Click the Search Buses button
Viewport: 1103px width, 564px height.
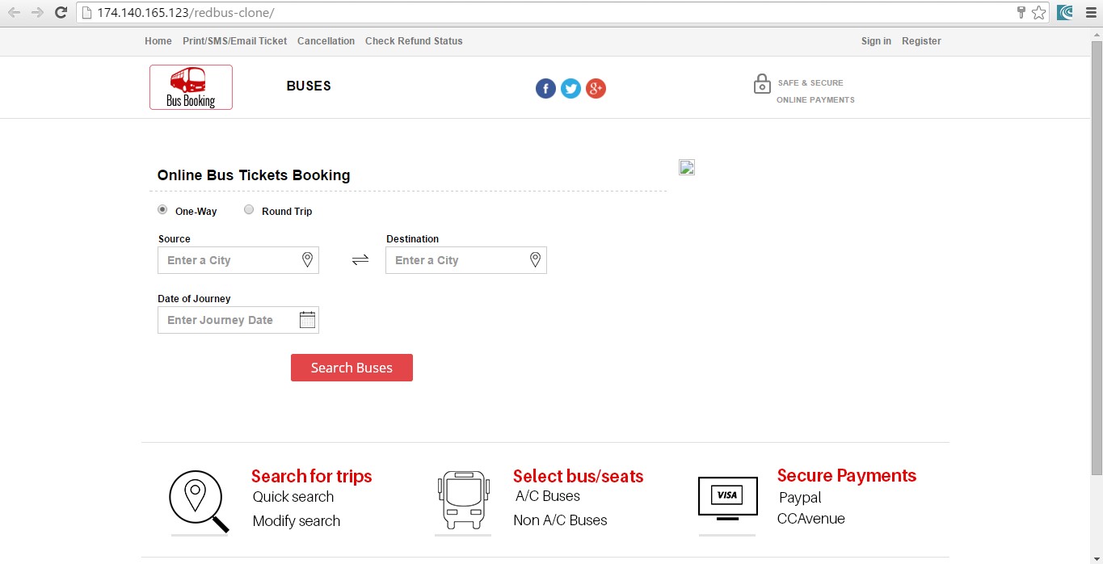[352, 367]
